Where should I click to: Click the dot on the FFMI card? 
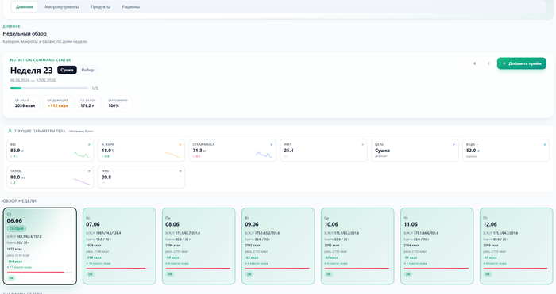click(x=180, y=171)
